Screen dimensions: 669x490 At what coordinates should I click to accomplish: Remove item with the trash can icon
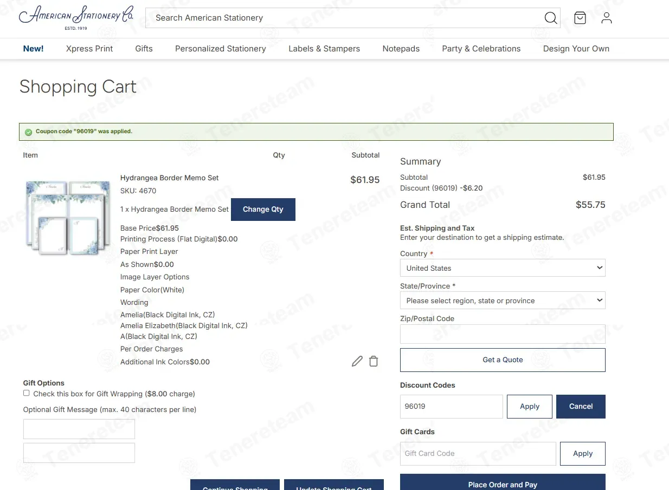pyautogui.click(x=374, y=361)
